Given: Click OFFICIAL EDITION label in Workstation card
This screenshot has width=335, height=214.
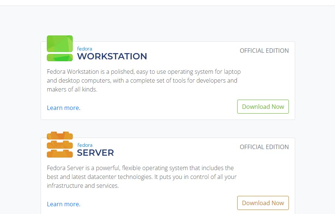Looking at the screenshot, I should pos(264,51).
